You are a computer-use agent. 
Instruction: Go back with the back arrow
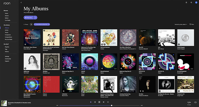tap(21, 3)
